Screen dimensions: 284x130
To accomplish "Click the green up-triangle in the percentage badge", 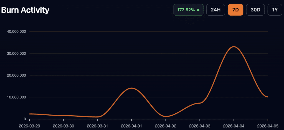I will (198, 10).
